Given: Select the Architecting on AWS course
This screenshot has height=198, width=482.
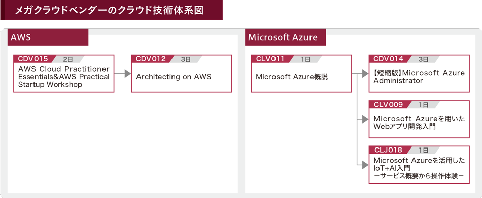Looking at the screenshot, I should 181,74.
